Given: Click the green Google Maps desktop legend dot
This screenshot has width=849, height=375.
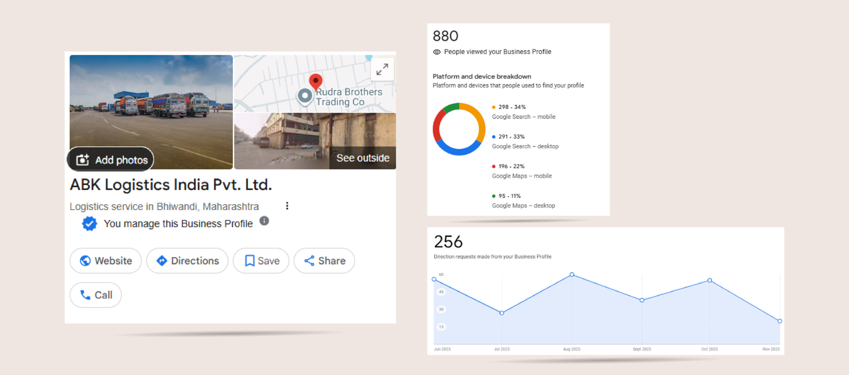Looking at the screenshot, I should point(493,196).
